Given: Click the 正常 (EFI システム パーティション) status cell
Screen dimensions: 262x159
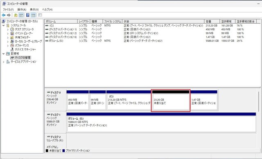Looking at the screenshot, I should [141, 33].
